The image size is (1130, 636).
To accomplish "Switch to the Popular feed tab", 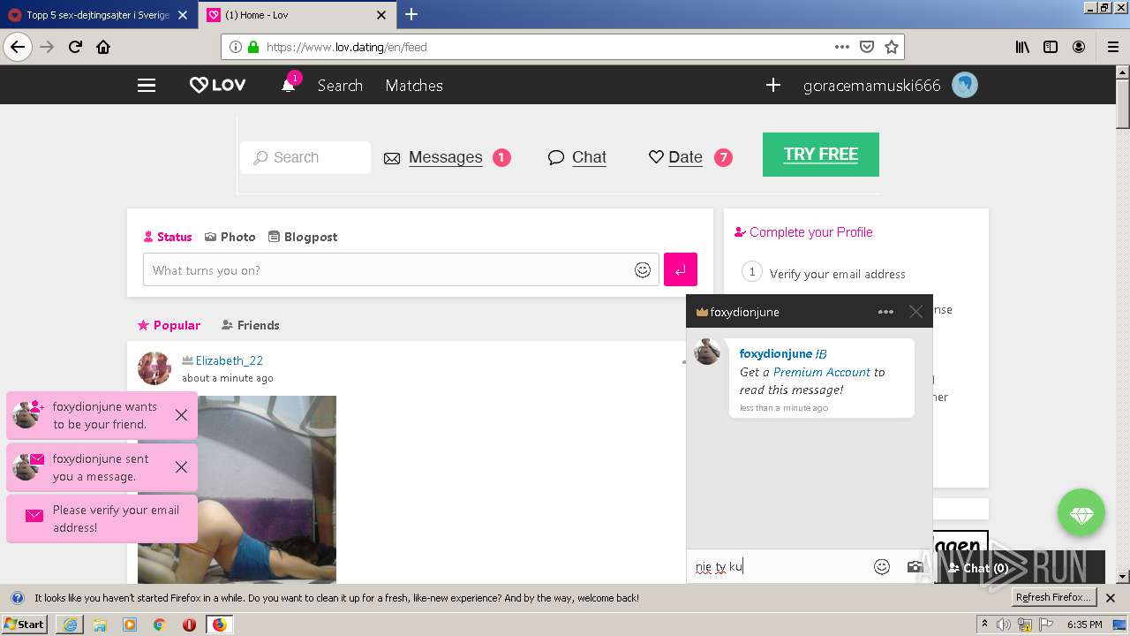I will click(x=169, y=325).
